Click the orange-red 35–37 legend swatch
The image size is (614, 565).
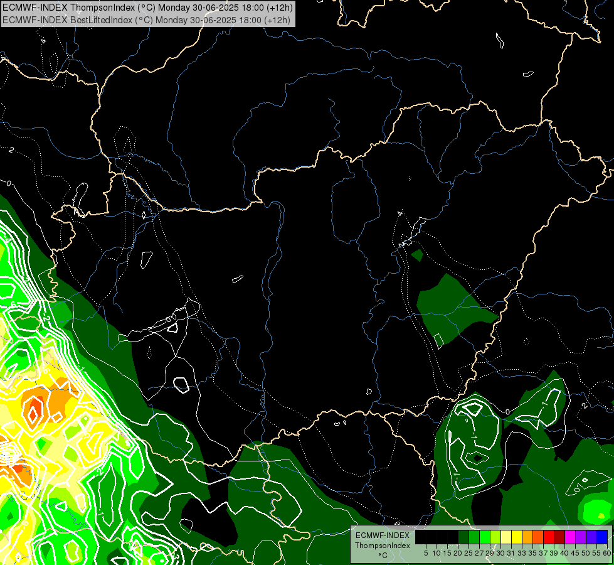point(538,537)
